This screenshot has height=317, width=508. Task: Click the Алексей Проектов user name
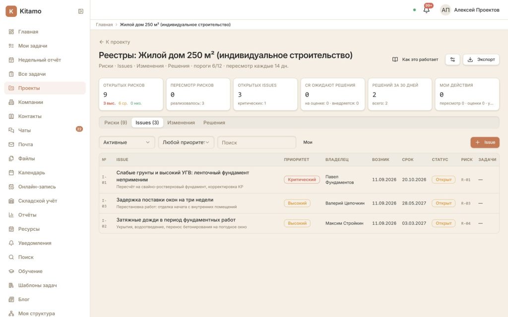pos(477,10)
